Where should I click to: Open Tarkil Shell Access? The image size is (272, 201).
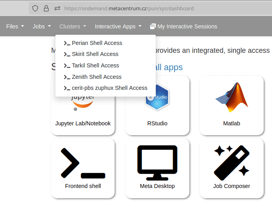(95, 65)
